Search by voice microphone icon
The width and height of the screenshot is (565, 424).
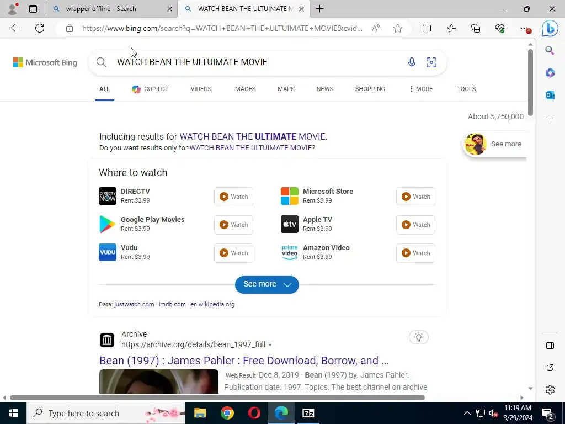point(412,62)
